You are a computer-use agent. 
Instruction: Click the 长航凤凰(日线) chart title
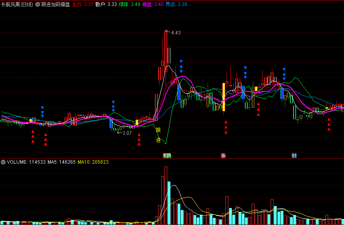pyautogui.click(x=17, y=4)
